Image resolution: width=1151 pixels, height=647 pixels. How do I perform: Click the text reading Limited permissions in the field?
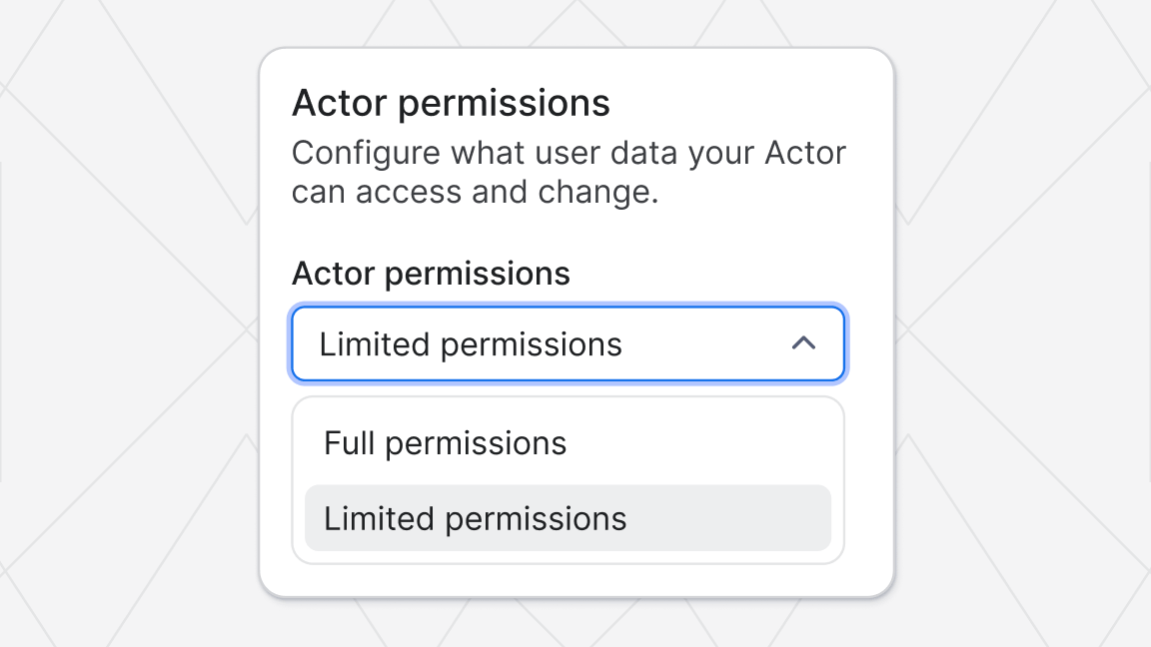tap(471, 343)
